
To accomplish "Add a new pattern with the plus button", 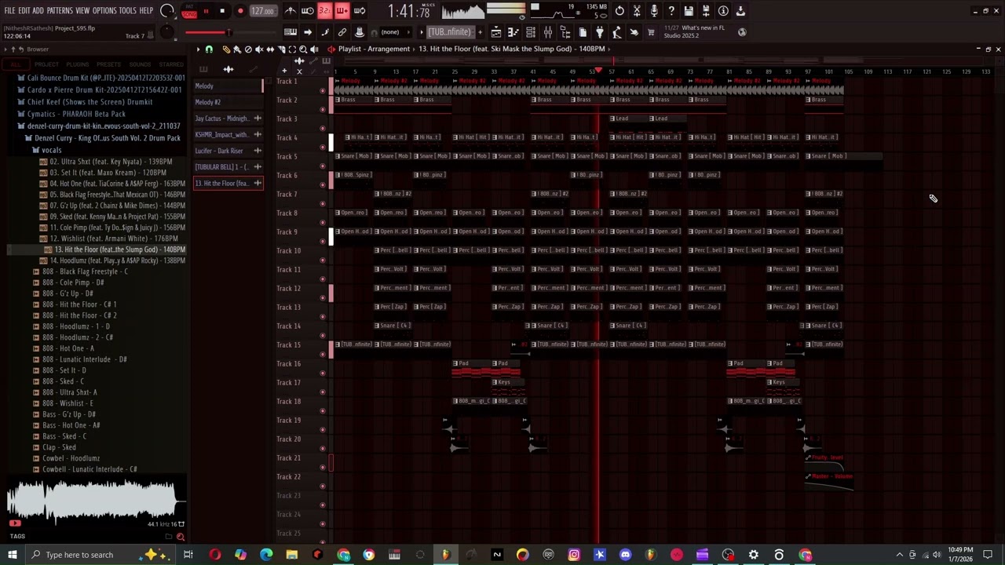I will pos(479,32).
